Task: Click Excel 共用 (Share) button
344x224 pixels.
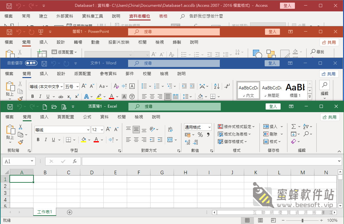Action: 330,117
